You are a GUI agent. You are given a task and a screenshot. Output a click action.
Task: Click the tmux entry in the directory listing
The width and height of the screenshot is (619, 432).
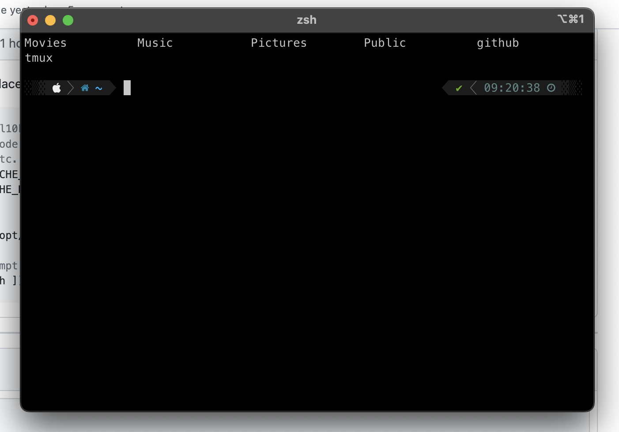coord(39,57)
